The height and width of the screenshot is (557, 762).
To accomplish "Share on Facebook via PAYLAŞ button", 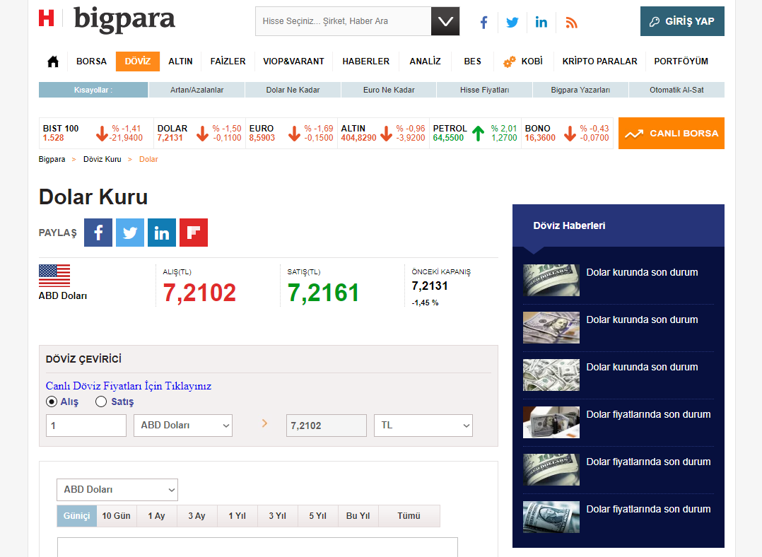I will [x=98, y=233].
